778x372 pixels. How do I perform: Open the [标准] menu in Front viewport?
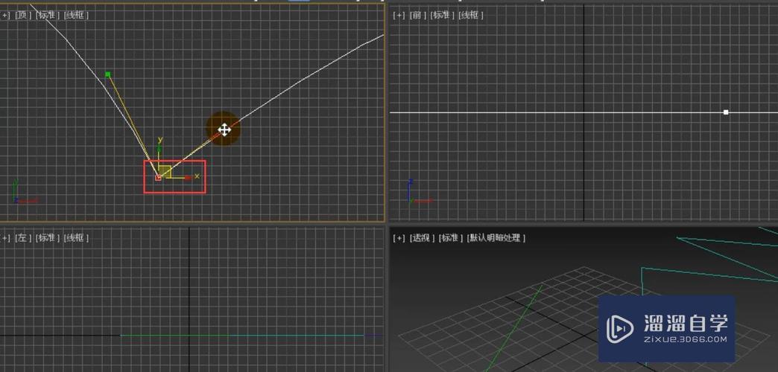coord(443,15)
